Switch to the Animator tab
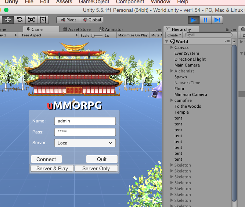 coord(111,29)
